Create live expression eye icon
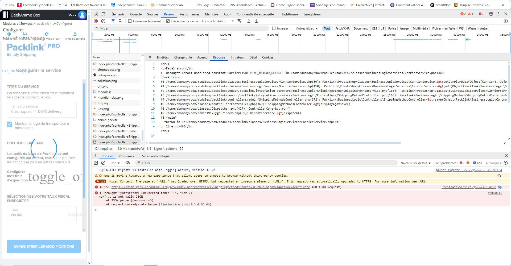This screenshot has height=266, width=511. point(128,163)
